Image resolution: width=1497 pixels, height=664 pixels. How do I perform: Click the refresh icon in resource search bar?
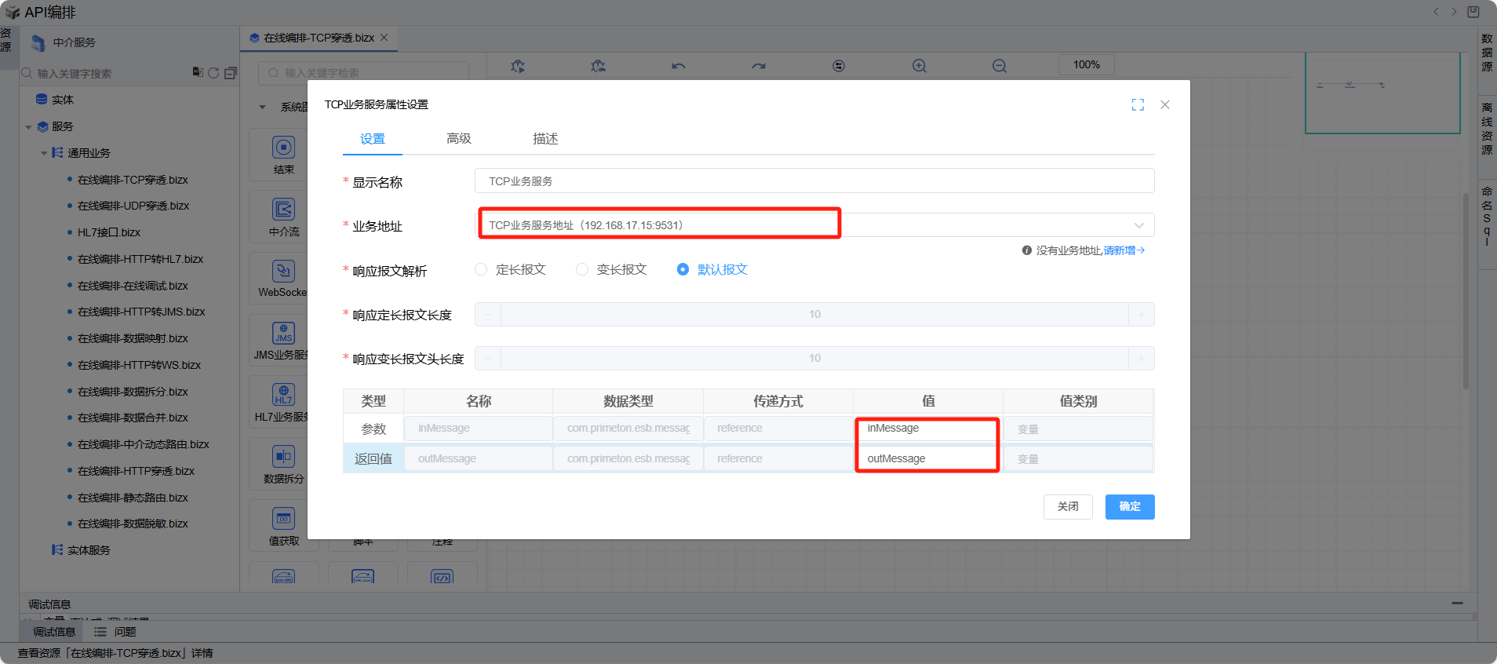click(213, 73)
